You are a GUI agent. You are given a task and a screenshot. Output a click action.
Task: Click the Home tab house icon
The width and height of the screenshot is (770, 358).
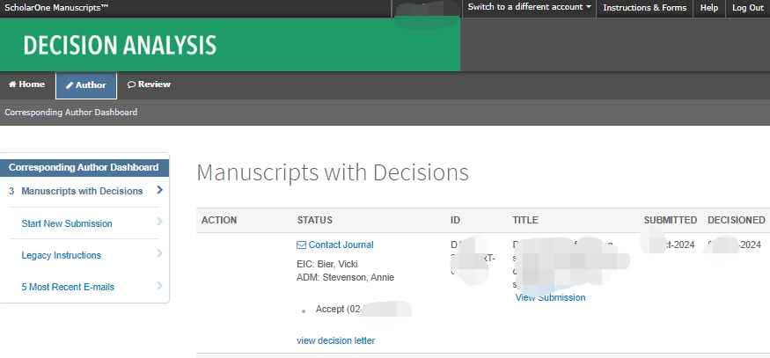(12, 84)
